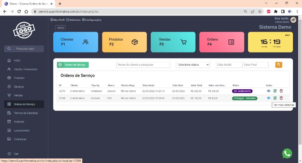
Task: Open the Chrome extensions puzzle icon
Action: pyautogui.click(x=276, y=11)
